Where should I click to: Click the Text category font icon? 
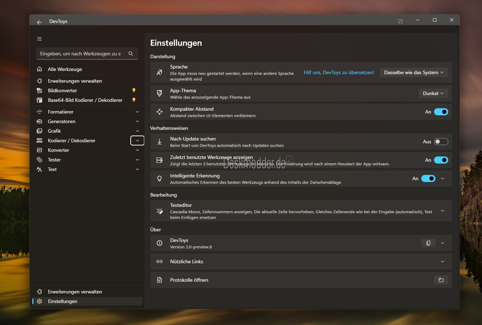pyautogui.click(x=39, y=169)
